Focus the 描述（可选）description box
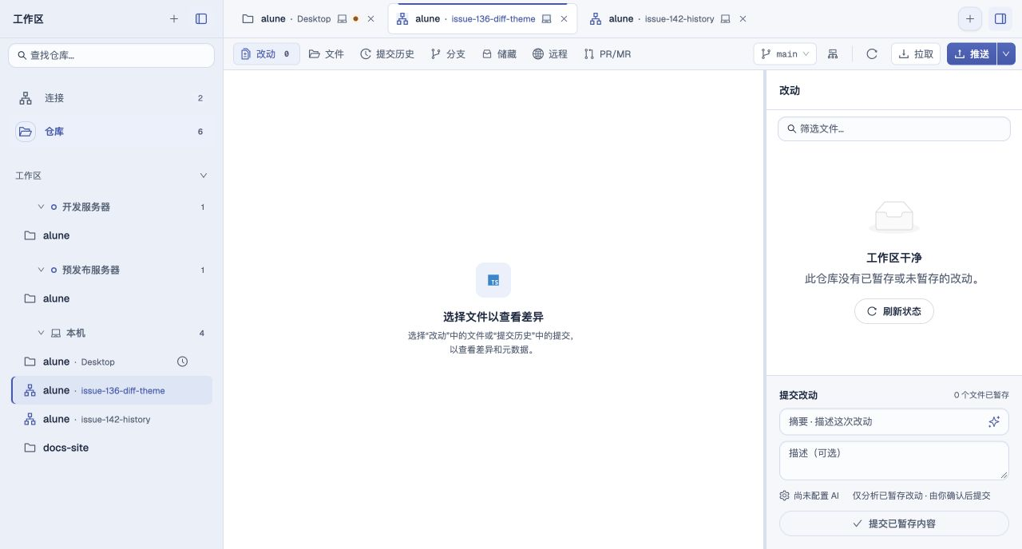The height and width of the screenshot is (549, 1022). 893,460
